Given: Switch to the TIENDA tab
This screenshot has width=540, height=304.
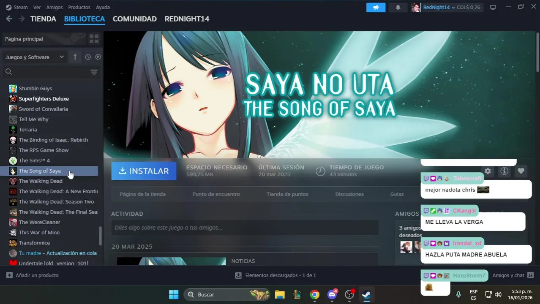Looking at the screenshot, I should coord(43,19).
